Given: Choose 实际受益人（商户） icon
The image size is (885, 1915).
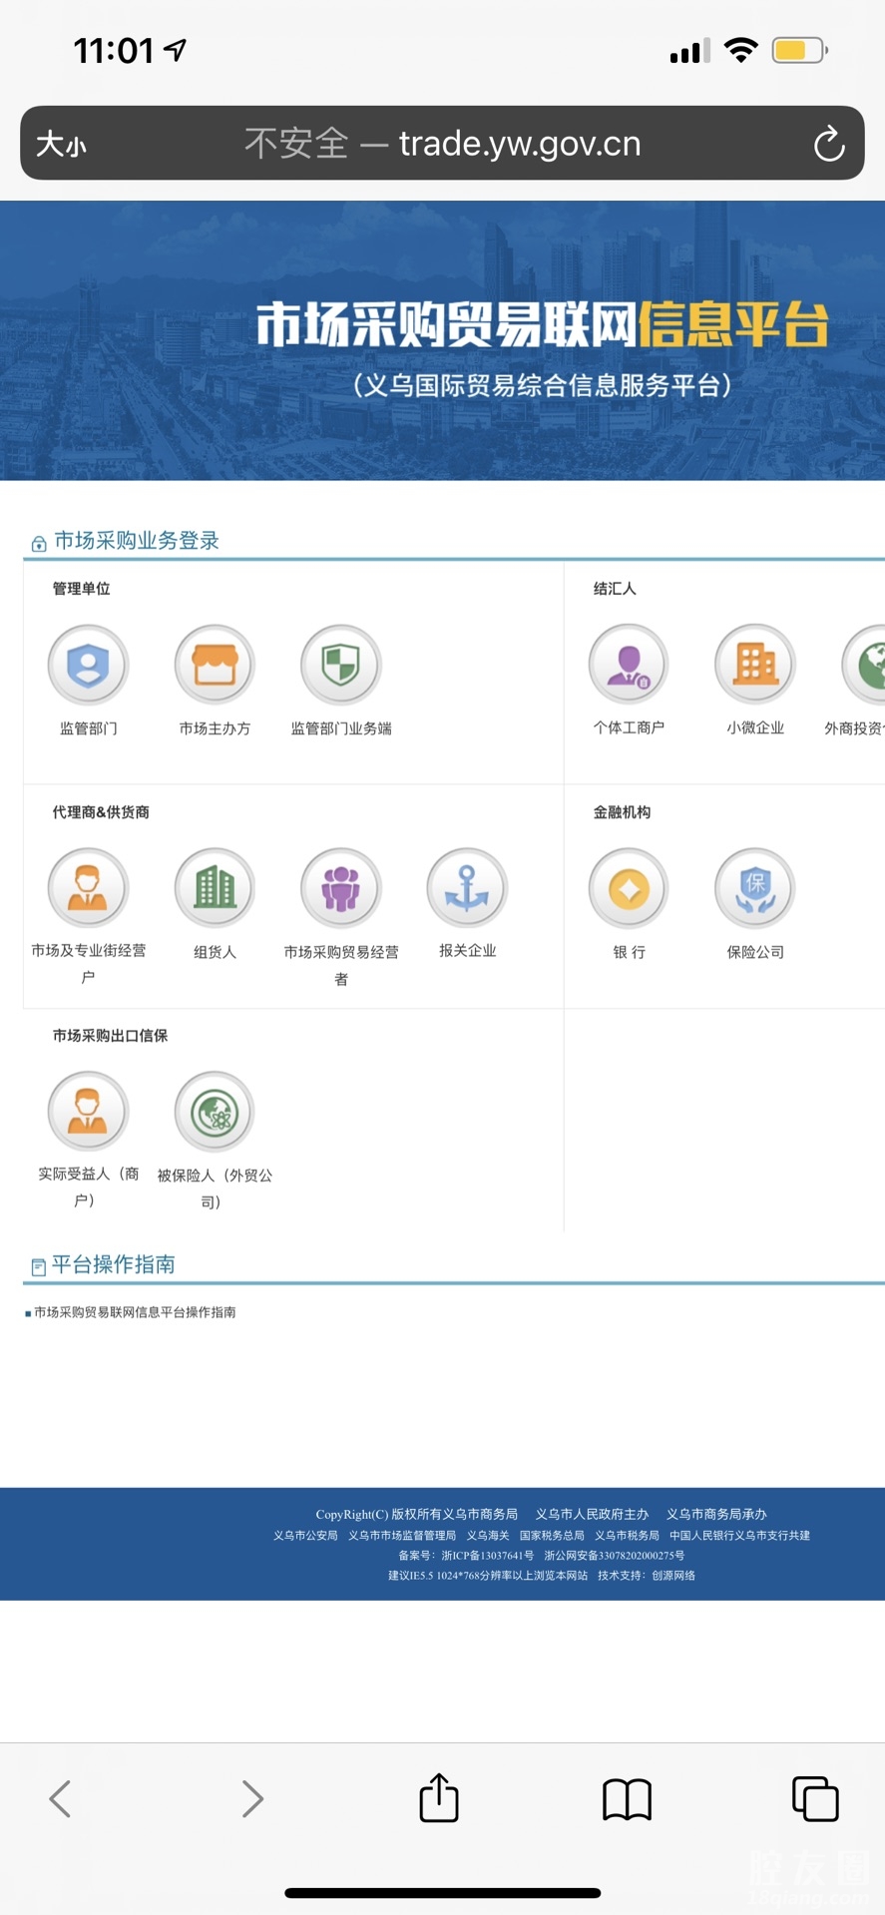Looking at the screenshot, I should [x=88, y=1112].
